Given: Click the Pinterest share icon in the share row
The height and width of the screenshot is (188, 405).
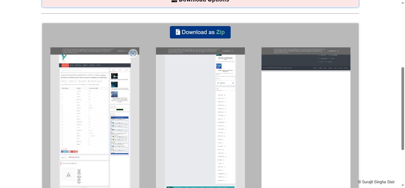Looking at the screenshot, I should coord(72,152).
